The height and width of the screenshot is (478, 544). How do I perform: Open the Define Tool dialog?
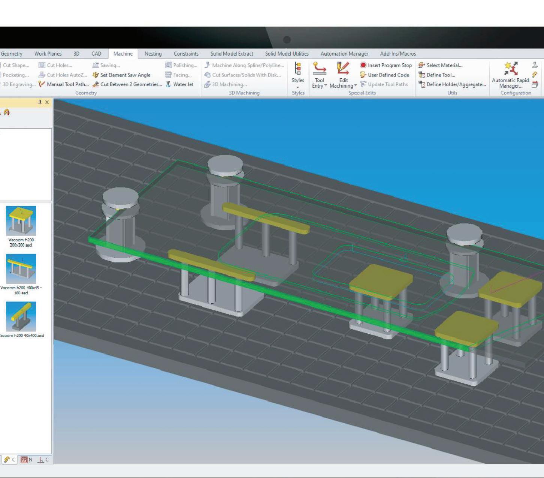coord(437,75)
